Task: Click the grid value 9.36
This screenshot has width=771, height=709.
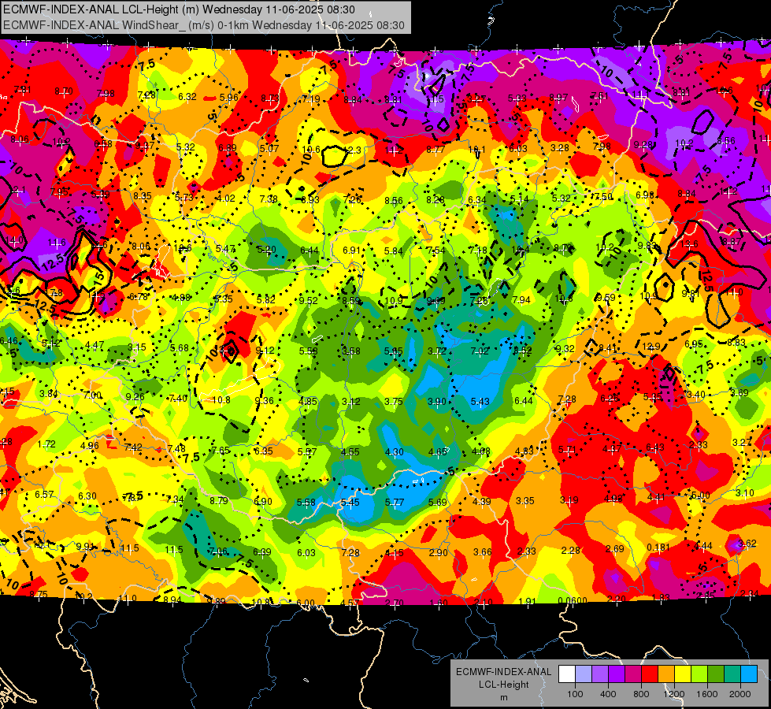Action: [264, 400]
